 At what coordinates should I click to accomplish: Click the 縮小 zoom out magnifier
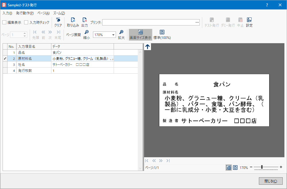point(86,32)
